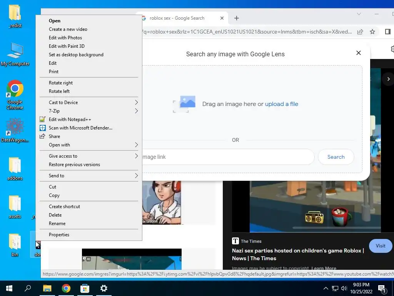
Task: Choose Create shortcut
Action: 89,207
